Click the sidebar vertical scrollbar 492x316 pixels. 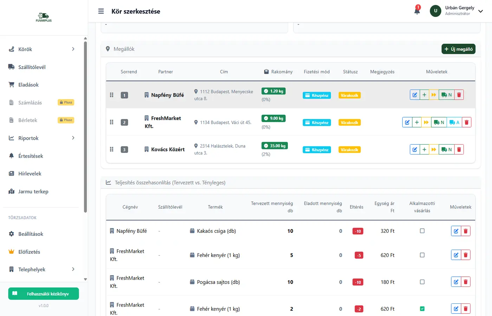(85, 126)
